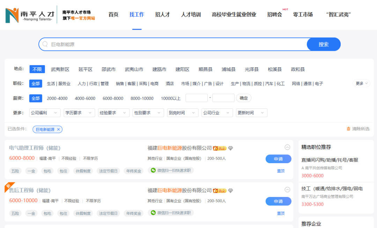Open 公司行业 dropdown
The height and width of the screenshot is (228, 377).
[x=217, y=113]
